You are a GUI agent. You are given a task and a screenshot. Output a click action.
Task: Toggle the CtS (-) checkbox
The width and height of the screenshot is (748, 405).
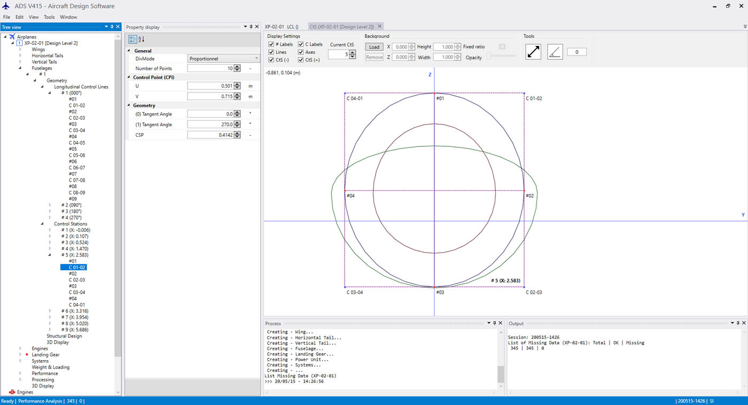tap(271, 60)
